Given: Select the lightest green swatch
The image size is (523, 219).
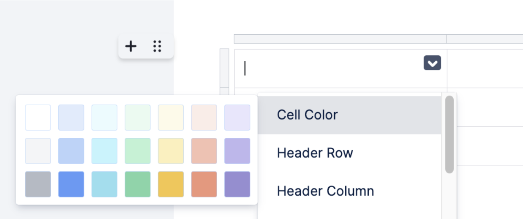Looking at the screenshot, I should (x=138, y=118).
